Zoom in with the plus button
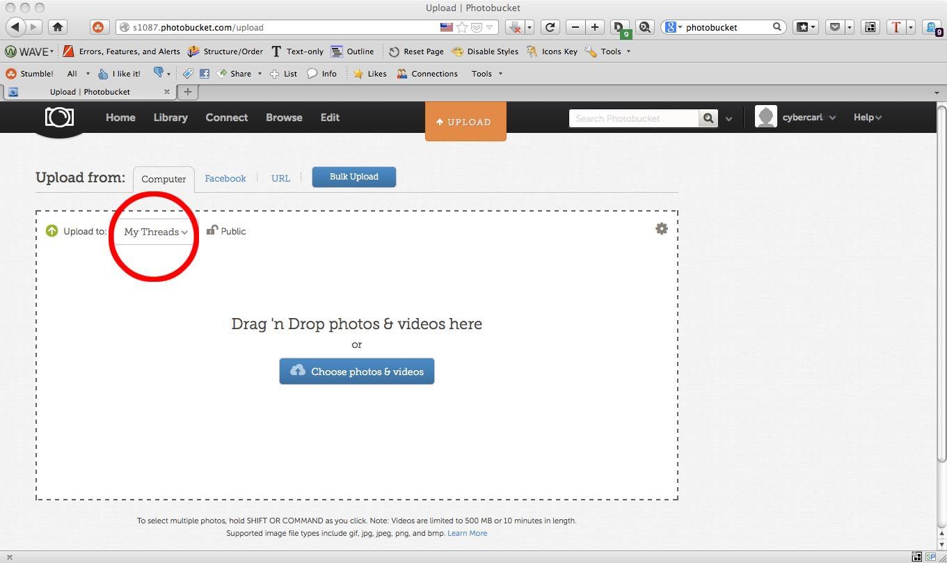 [x=594, y=27]
